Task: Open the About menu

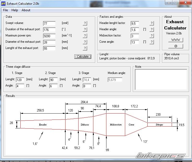Action: pos(26,10)
